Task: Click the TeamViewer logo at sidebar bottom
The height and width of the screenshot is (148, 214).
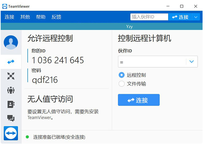Action: (x=11, y=133)
